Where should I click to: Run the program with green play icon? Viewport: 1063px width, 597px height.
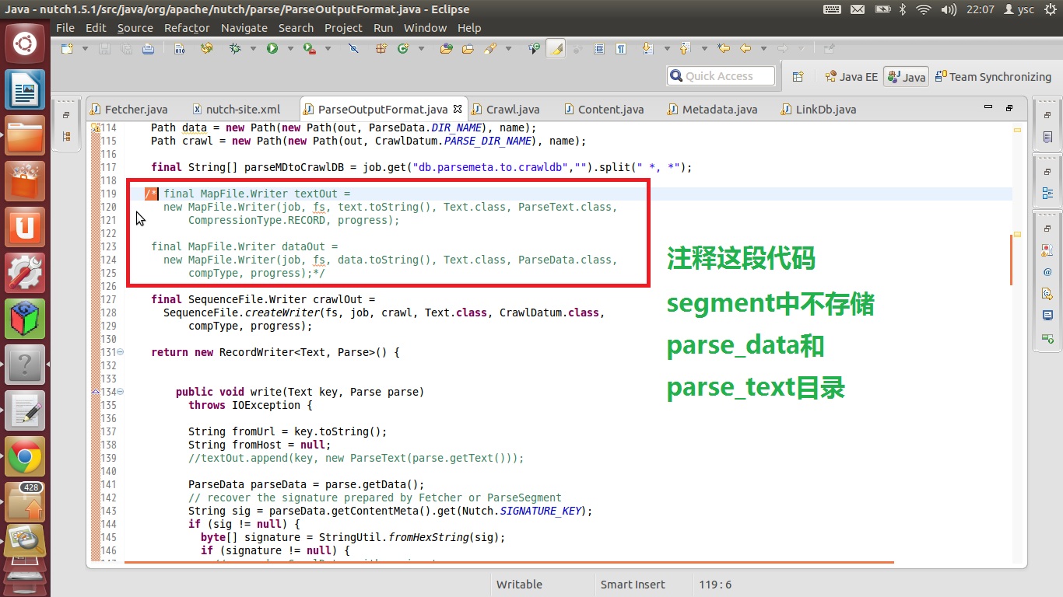click(x=272, y=48)
